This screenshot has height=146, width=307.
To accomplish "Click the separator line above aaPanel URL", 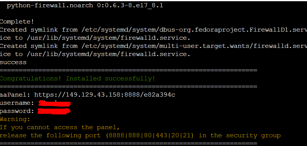I will [x=129, y=87].
